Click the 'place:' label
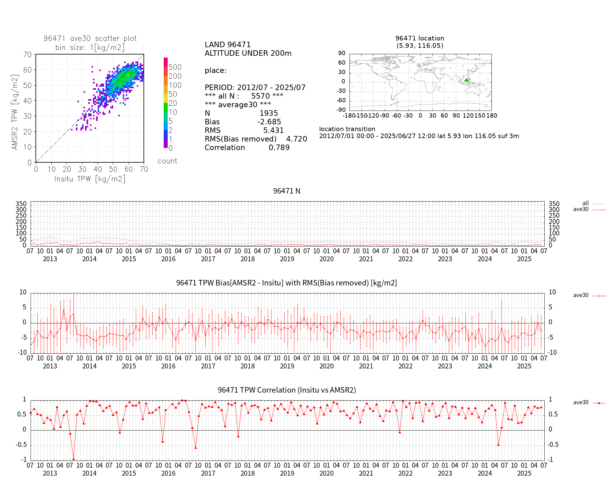The height and width of the screenshot is (490, 612). tap(215, 70)
